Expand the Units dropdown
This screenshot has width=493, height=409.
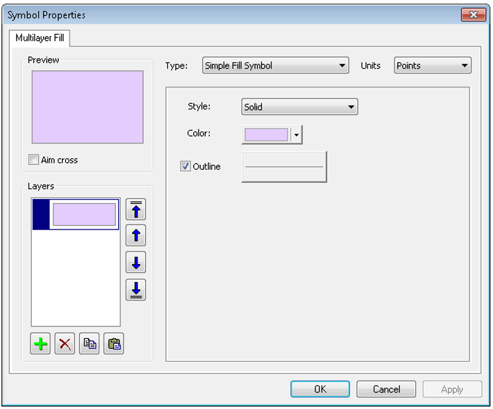(x=433, y=66)
